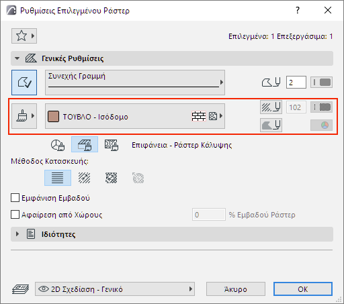Open the paintbrush fill category button
The height and width of the screenshot is (304, 344).
[x=24, y=116]
